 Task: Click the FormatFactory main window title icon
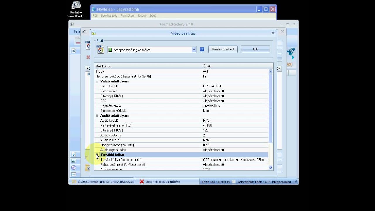(72, 24)
